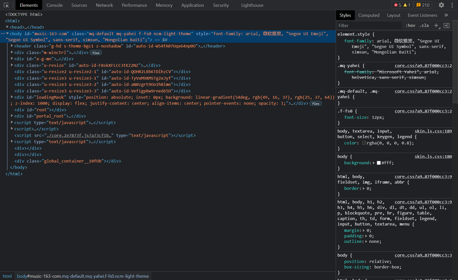
Task: Select the u-resize2-1 div node
Action: 102,72
